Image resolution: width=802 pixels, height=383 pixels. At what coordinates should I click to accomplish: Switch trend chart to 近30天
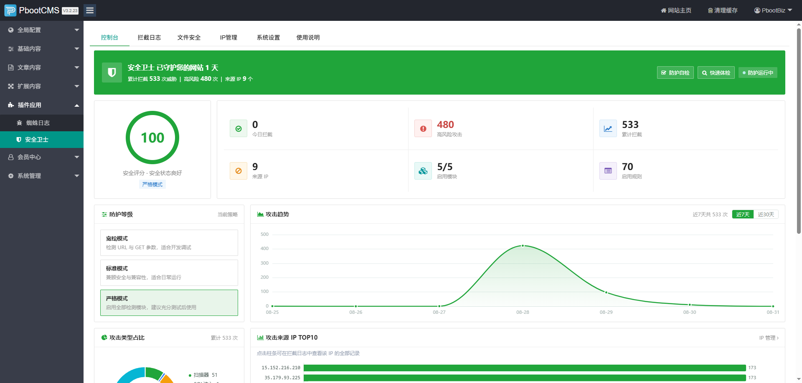click(766, 215)
